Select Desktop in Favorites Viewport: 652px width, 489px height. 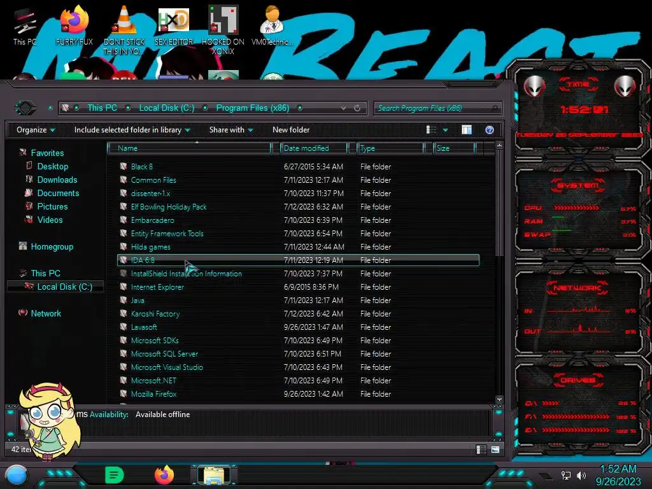pos(53,166)
